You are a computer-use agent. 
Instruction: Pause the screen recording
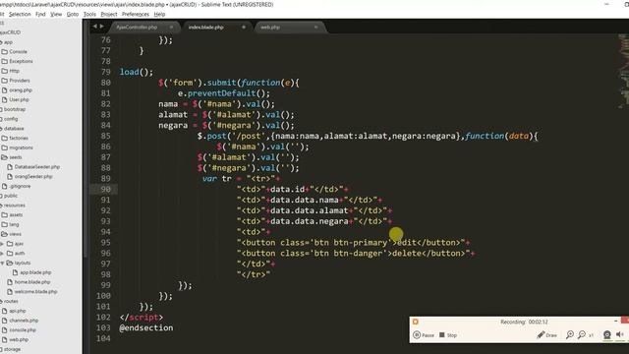(424, 334)
